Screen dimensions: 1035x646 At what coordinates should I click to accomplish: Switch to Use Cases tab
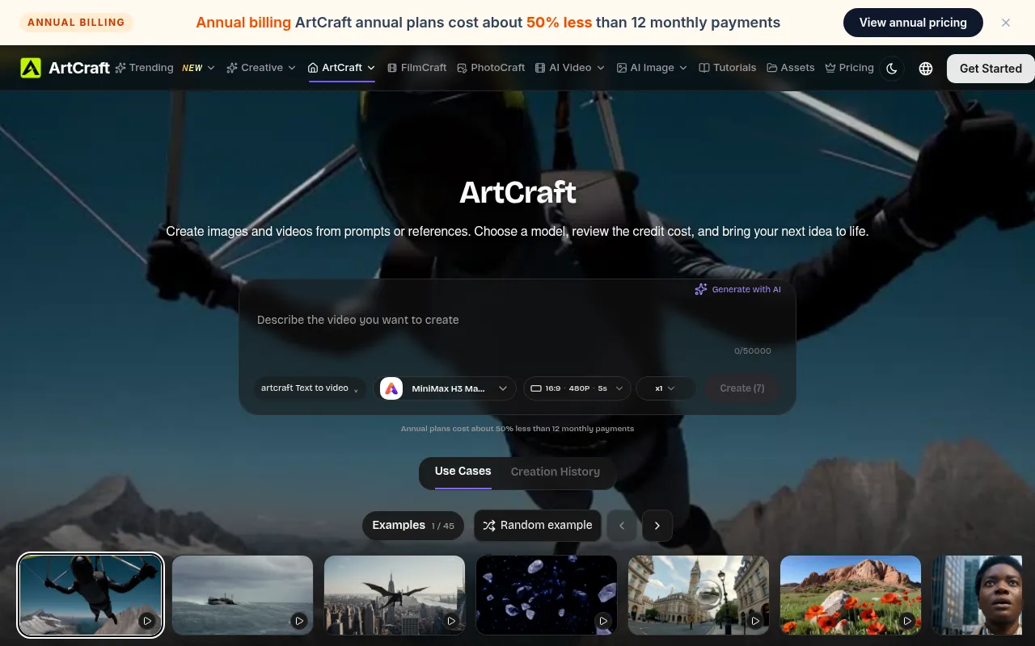(x=463, y=472)
